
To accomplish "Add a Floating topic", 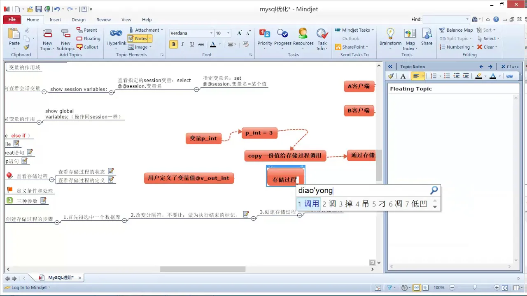I will pyautogui.click(x=89, y=39).
